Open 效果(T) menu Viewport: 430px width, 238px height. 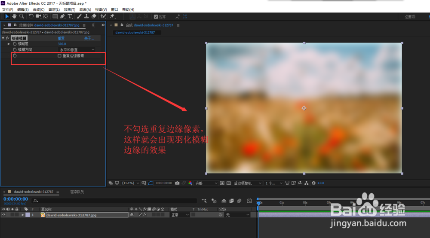(69, 9)
